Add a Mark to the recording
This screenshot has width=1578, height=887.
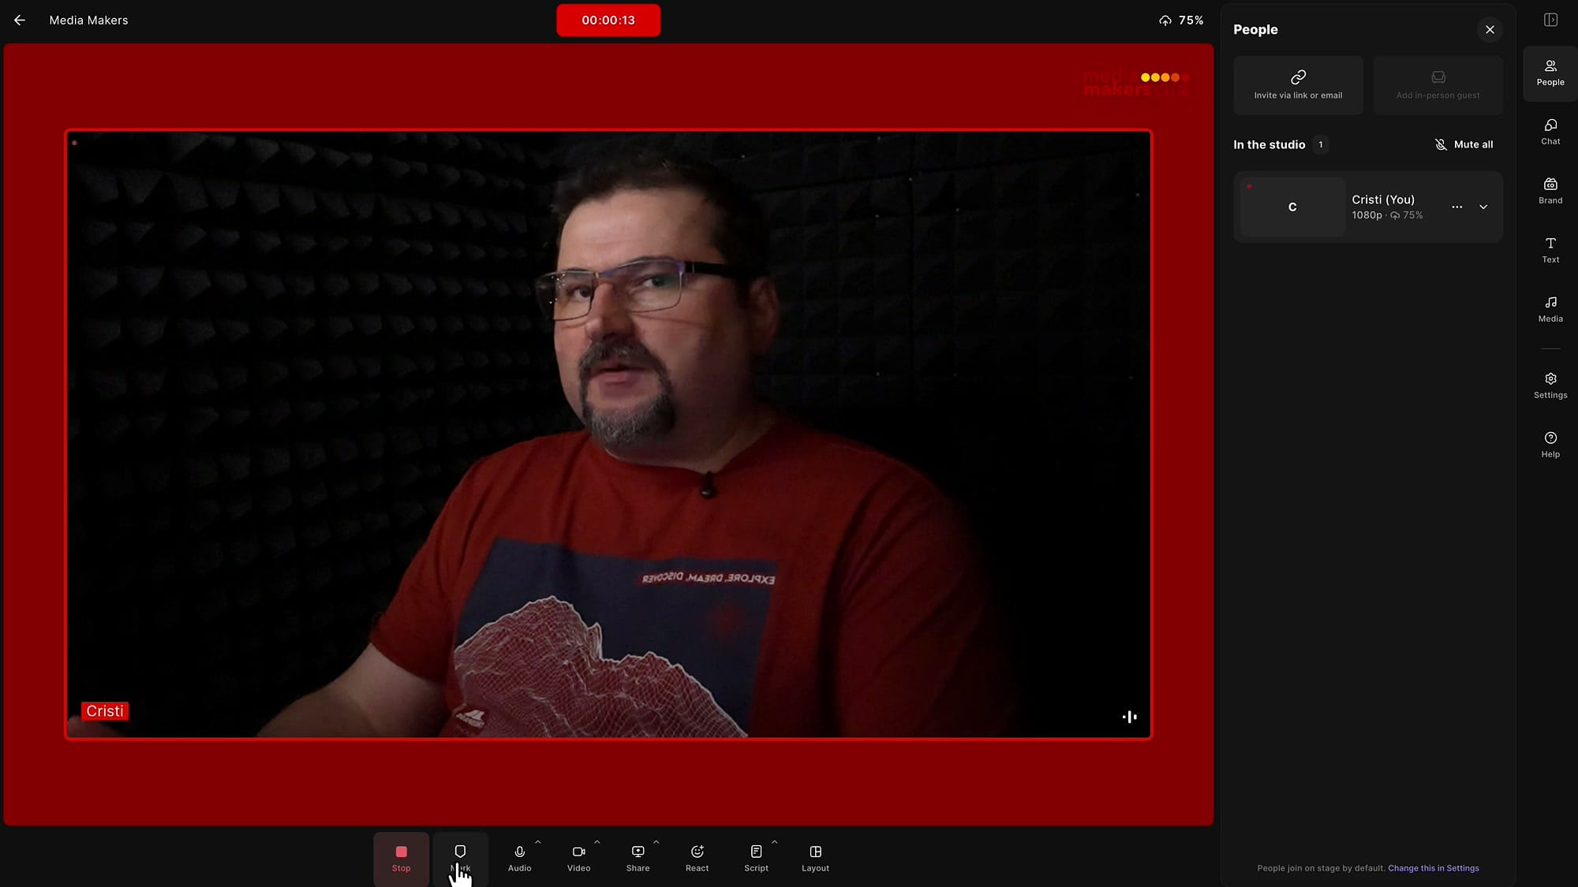point(460,859)
